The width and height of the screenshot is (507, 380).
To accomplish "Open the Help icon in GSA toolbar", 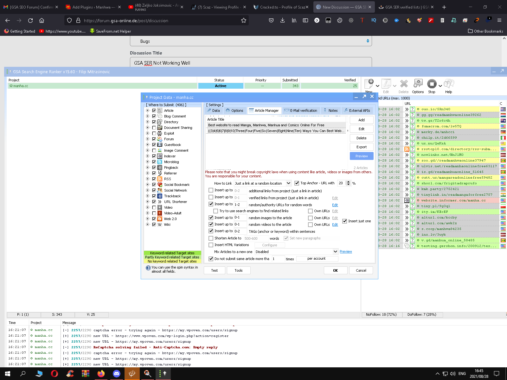I will point(449,84).
